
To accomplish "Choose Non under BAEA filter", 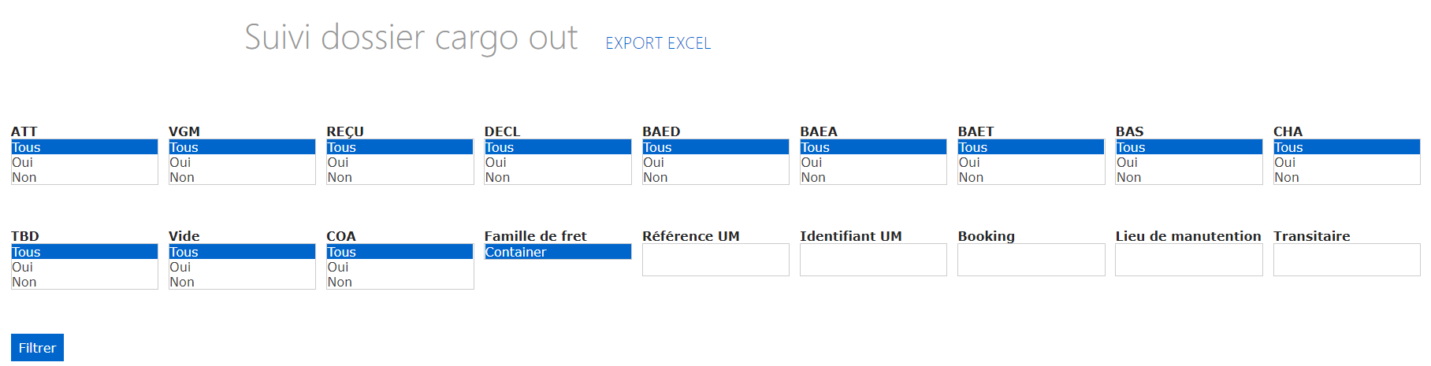I will (873, 177).
